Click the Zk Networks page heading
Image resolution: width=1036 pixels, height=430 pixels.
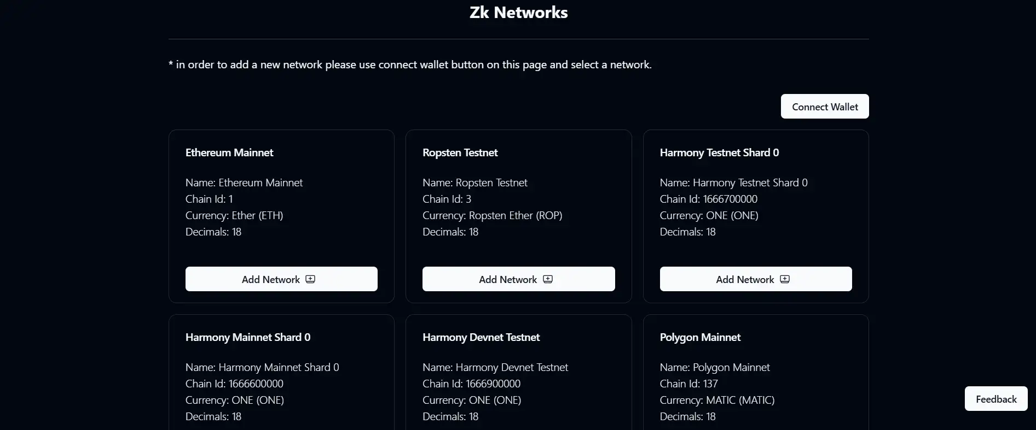click(518, 13)
